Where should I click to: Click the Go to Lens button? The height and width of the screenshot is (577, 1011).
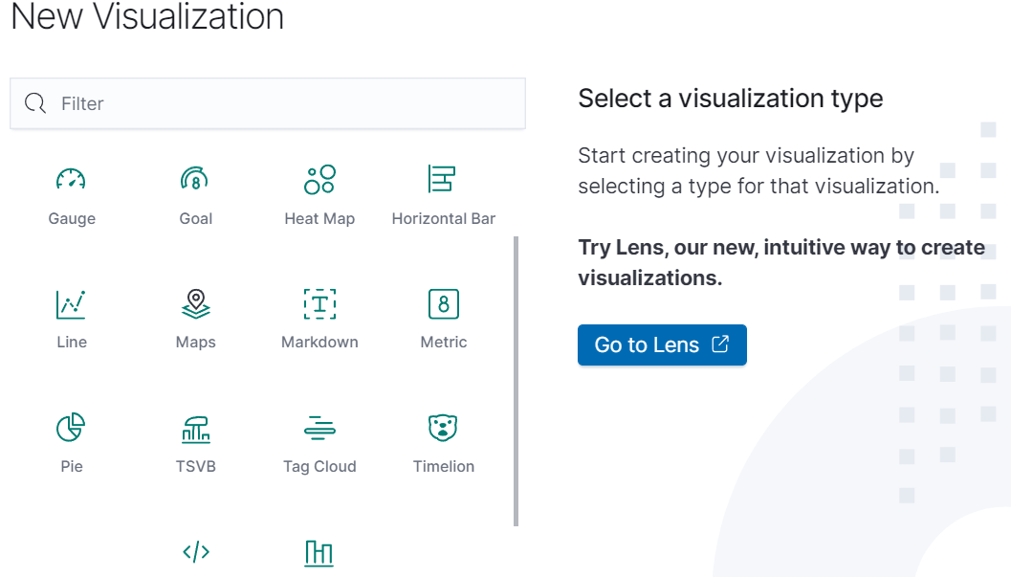pos(662,345)
